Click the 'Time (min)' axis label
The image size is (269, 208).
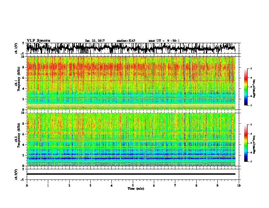click(x=136, y=189)
